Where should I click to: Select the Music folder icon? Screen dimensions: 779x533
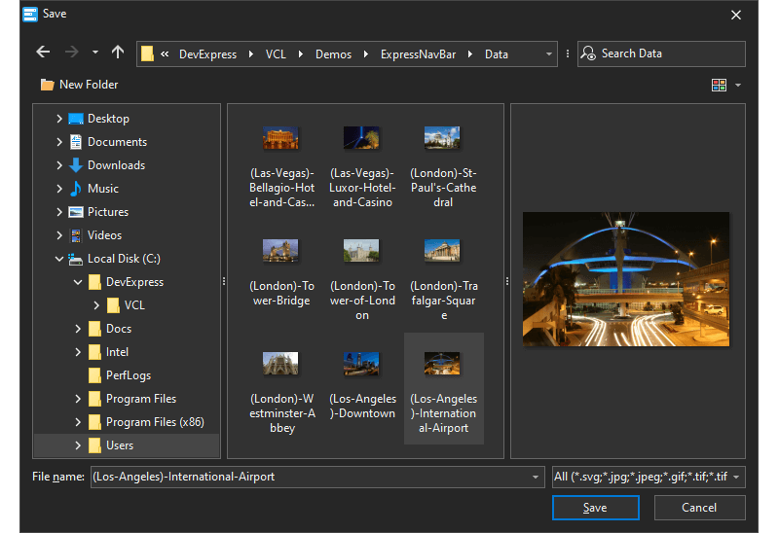pyautogui.click(x=76, y=189)
